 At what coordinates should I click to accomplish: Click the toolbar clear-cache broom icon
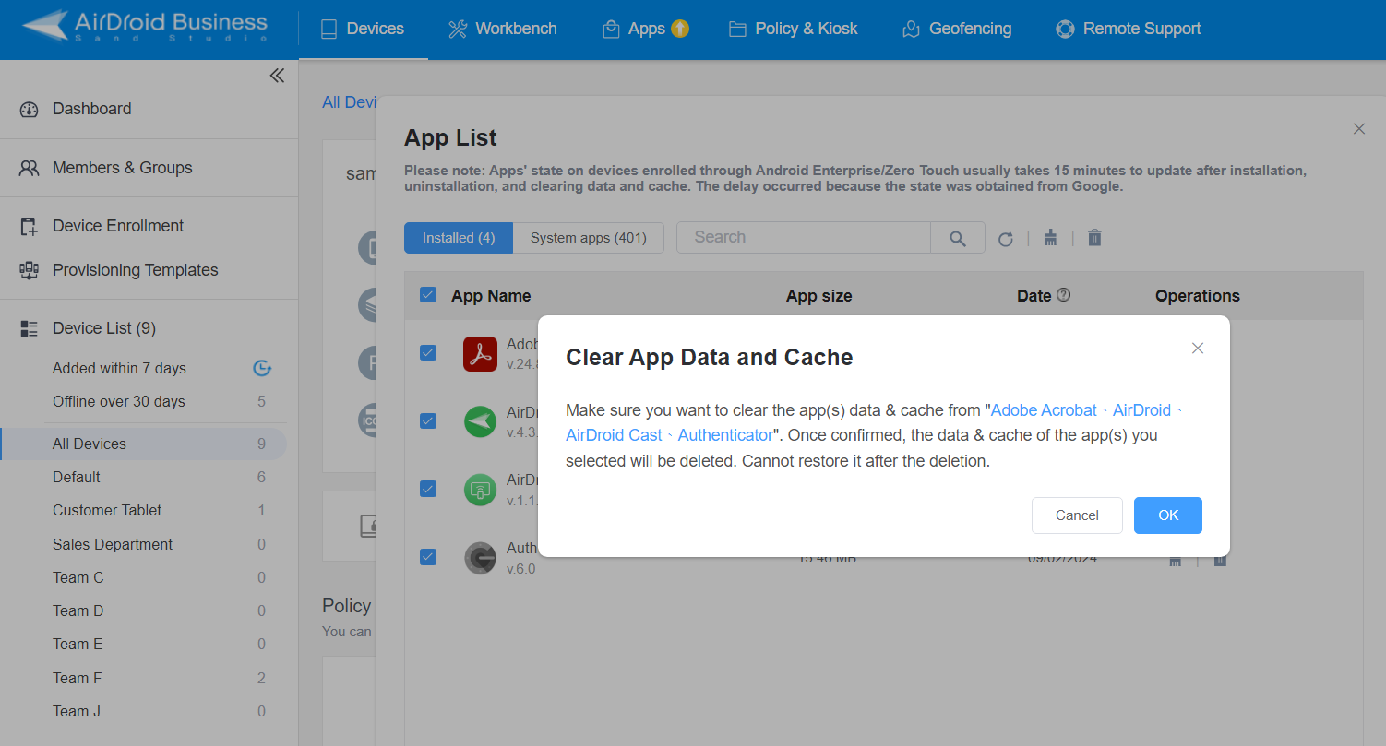[x=1050, y=238]
